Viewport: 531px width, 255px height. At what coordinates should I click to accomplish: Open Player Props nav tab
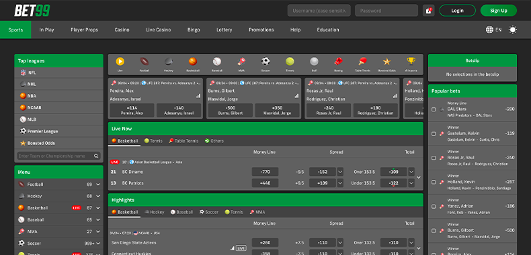tap(84, 30)
